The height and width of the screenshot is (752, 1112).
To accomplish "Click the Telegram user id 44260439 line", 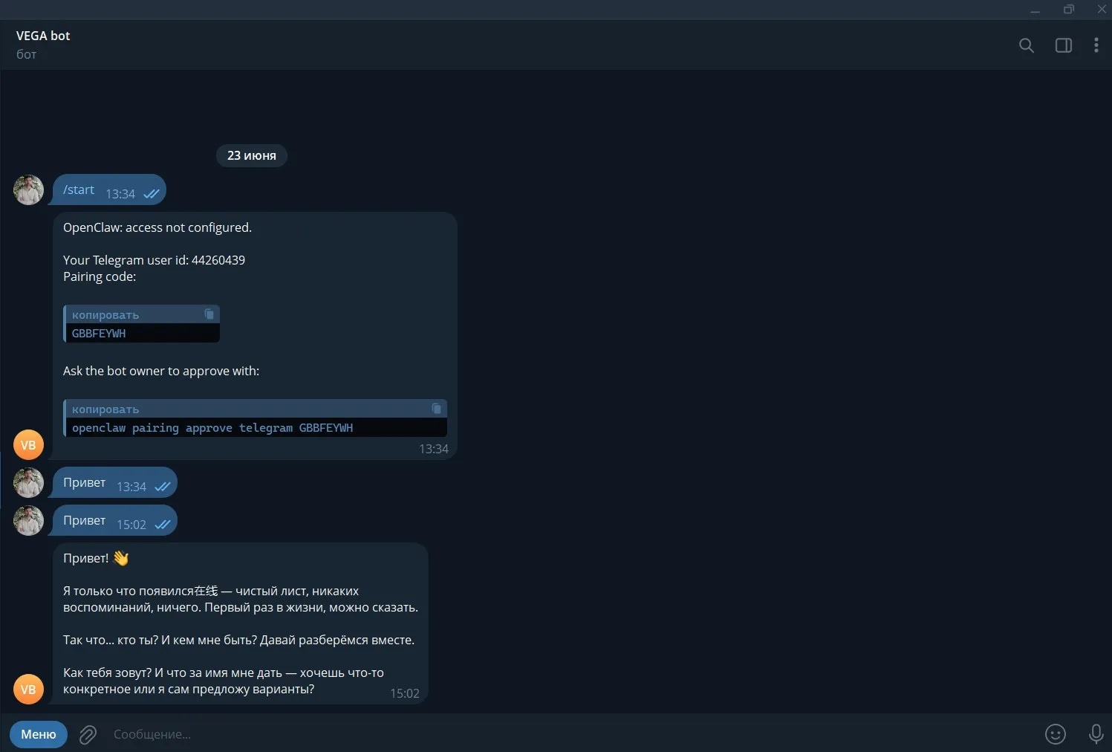I will (154, 260).
